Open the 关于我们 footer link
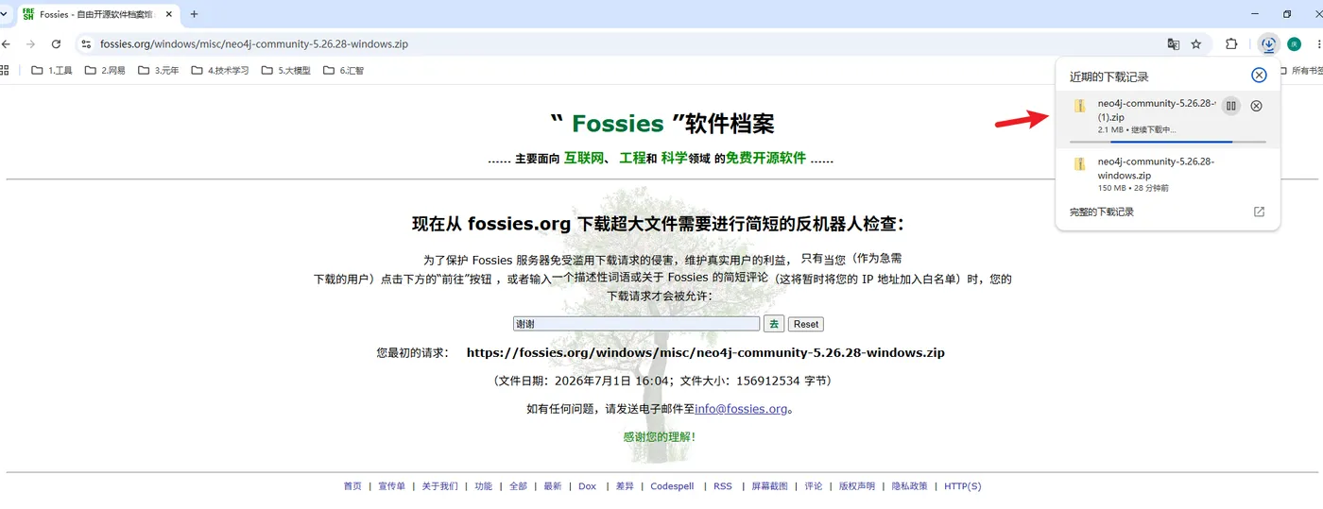The height and width of the screenshot is (509, 1323). [439, 486]
